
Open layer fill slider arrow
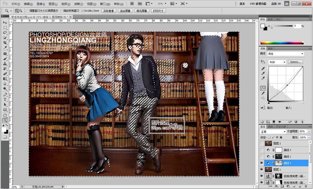click(309, 137)
